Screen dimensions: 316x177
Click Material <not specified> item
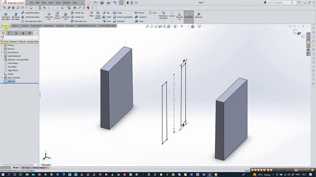click(x=17, y=59)
